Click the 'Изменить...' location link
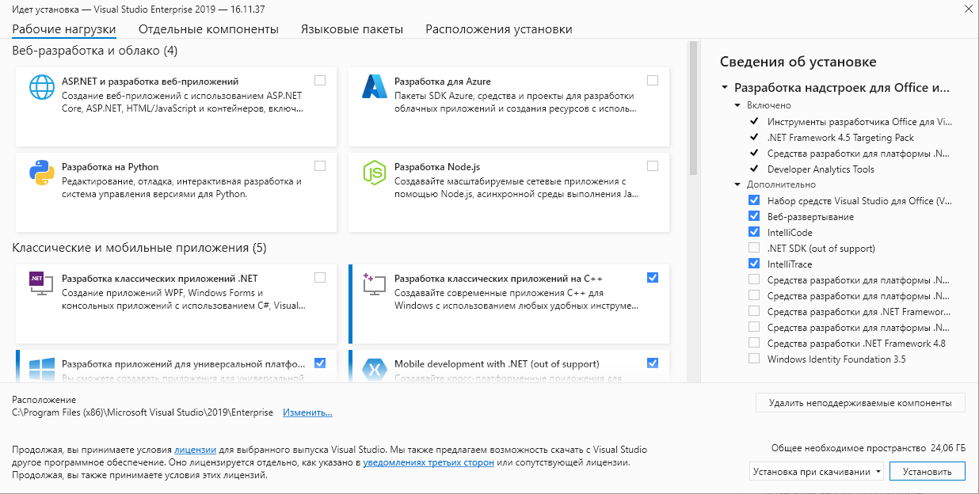This screenshot has height=494, width=979. (307, 412)
